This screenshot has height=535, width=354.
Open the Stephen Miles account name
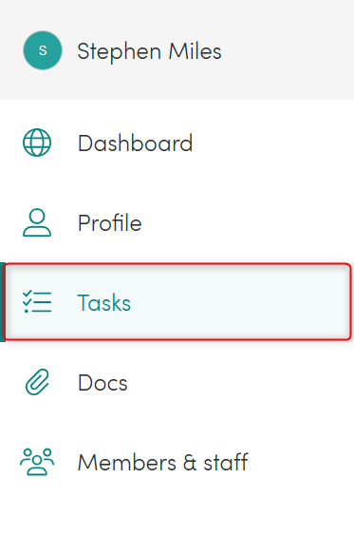pyautogui.click(x=149, y=51)
